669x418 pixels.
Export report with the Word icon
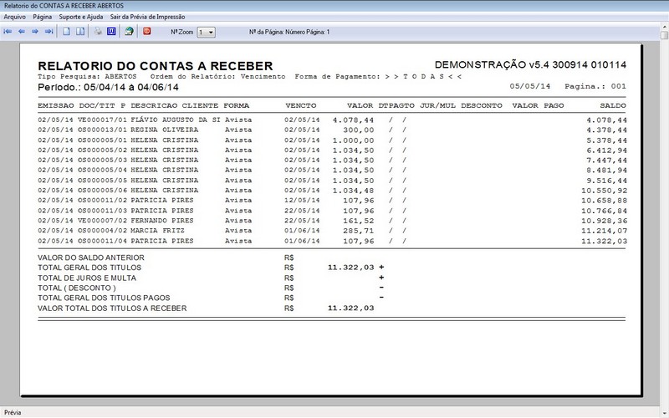111,32
